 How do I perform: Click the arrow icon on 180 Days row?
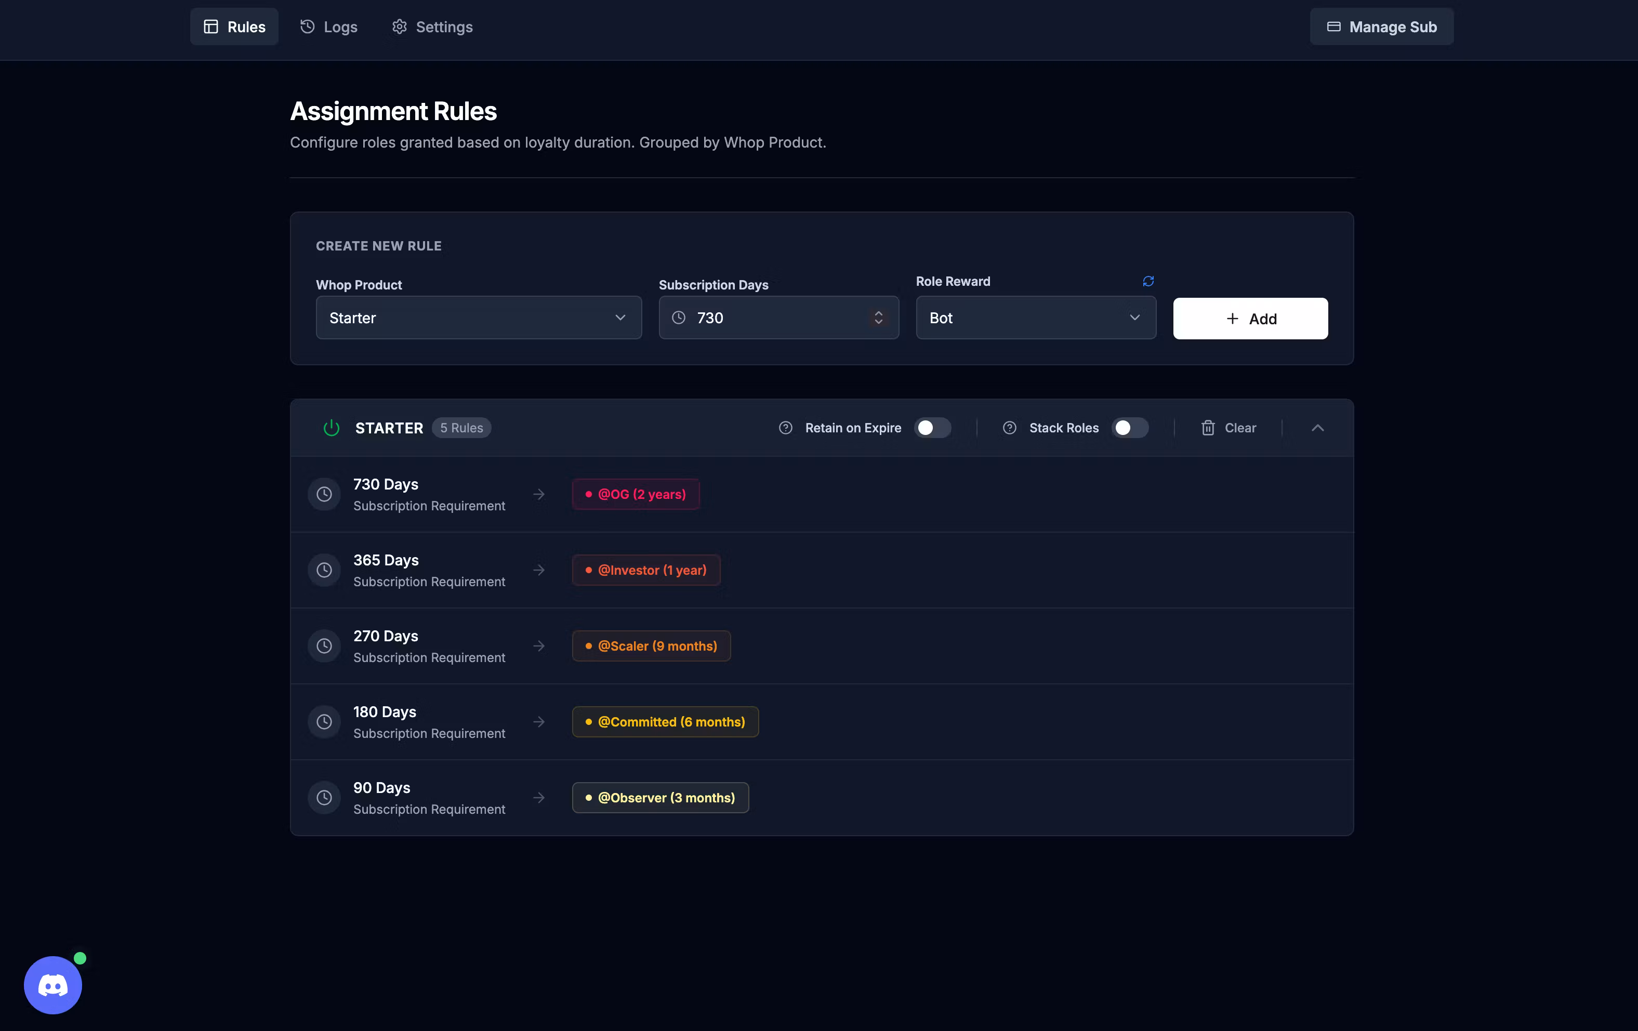(539, 722)
